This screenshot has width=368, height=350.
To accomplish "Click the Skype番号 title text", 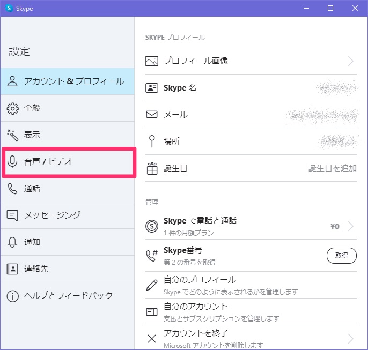I will point(183,250).
